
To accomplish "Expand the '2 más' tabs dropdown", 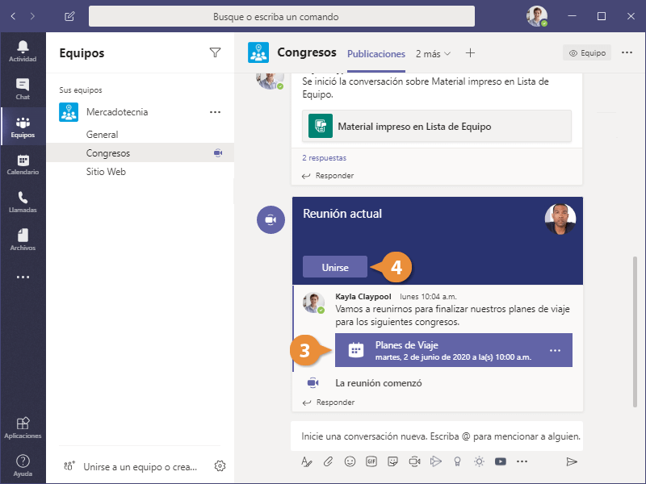I will point(434,54).
